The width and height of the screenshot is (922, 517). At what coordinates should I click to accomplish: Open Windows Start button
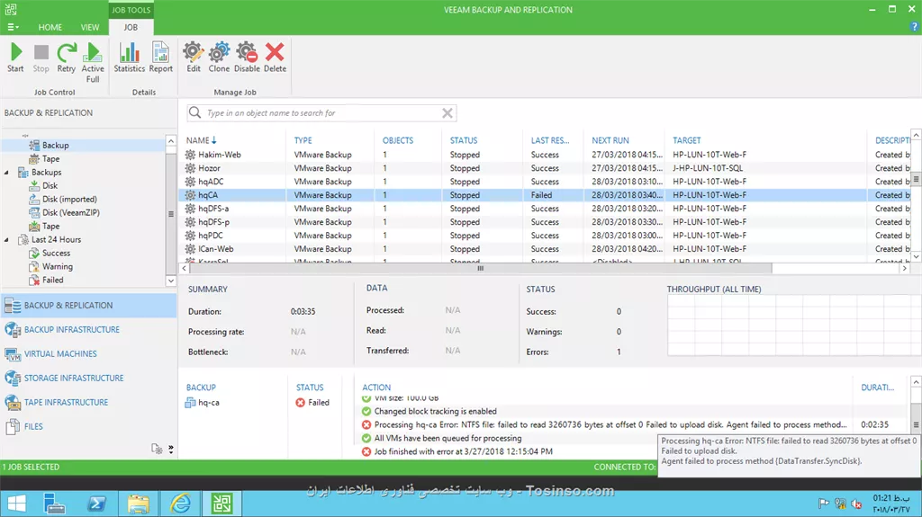click(16, 504)
